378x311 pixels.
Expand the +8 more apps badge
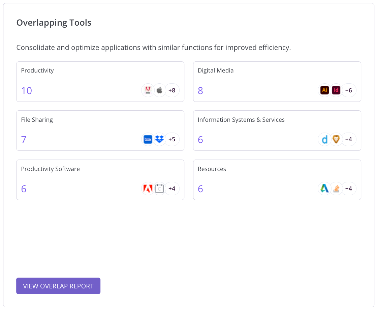(x=172, y=90)
